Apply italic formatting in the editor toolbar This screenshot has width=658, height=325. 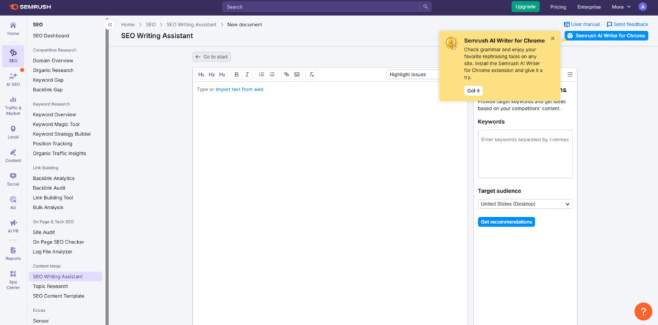click(247, 75)
